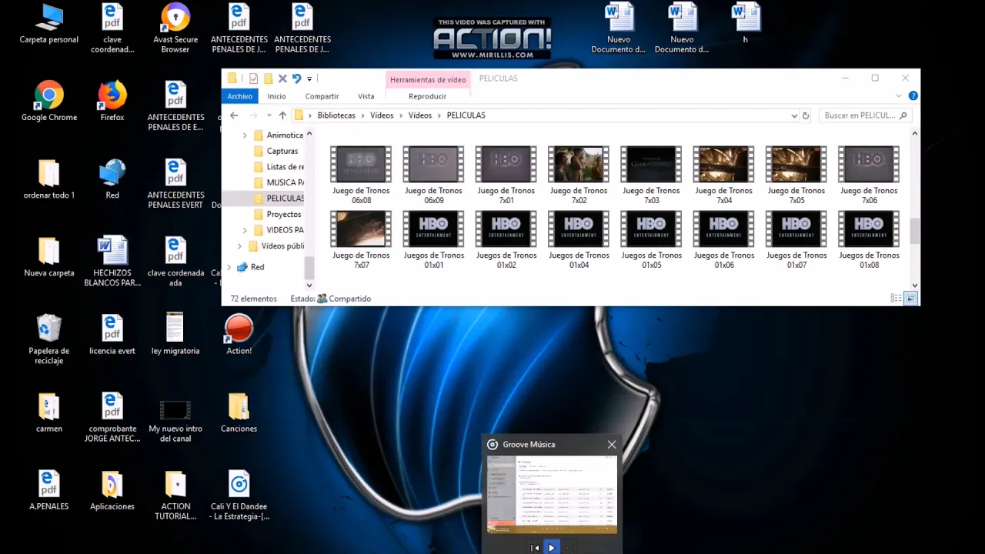Click file list vertical scrollbar thumb
This screenshot has width=985, height=554.
(x=915, y=231)
